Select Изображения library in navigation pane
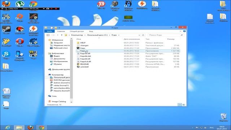The image size is (231, 130). (x=60, y=61)
